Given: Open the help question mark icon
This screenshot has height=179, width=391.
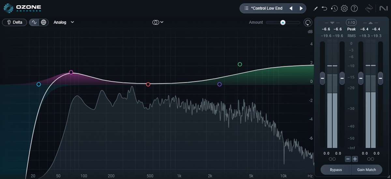Looking at the screenshot, I should click(x=354, y=8).
